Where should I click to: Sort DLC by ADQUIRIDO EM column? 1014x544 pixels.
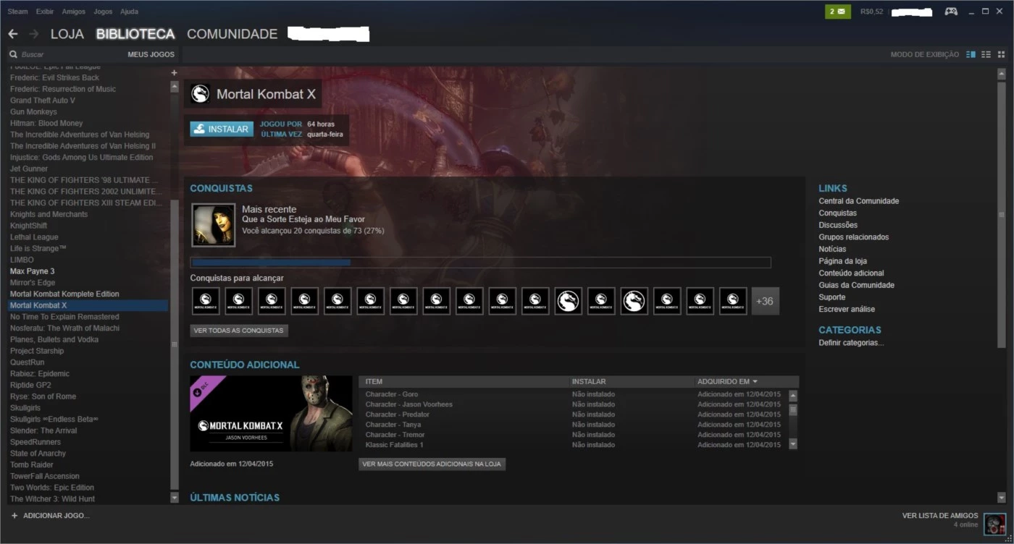(x=727, y=381)
